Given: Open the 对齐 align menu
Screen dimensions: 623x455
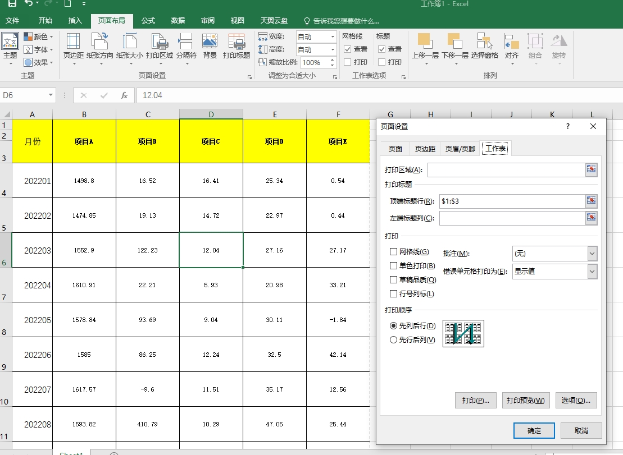Looking at the screenshot, I should pos(512,49).
